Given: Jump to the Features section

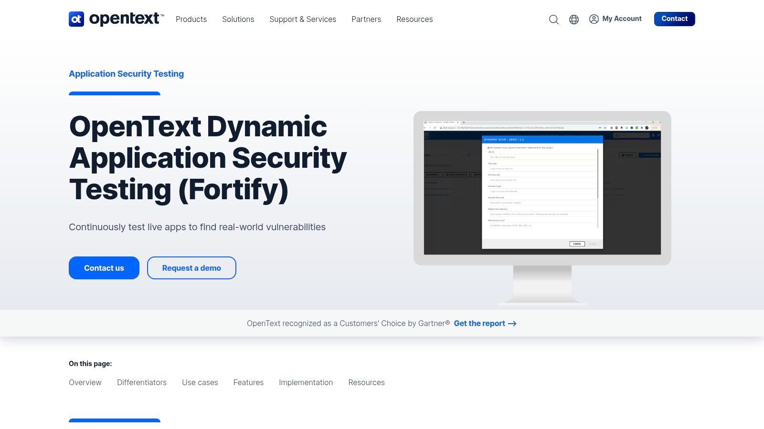Looking at the screenshot, I should click(x=248, y=382).
